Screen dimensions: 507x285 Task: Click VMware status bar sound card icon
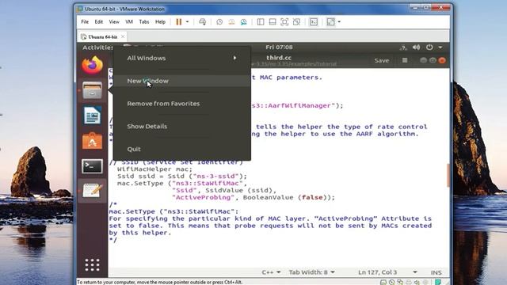click(417, 282)
